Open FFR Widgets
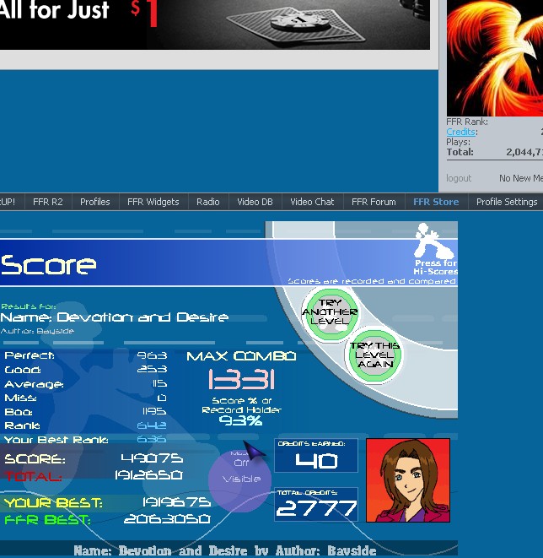Viewport: 543px width, 558px height. point(153,202)
